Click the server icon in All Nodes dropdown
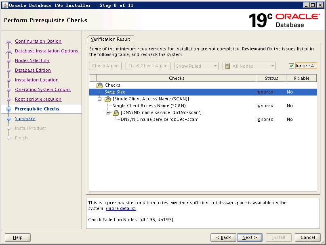The height and width of the screenshot is (245, 326). 228,66
